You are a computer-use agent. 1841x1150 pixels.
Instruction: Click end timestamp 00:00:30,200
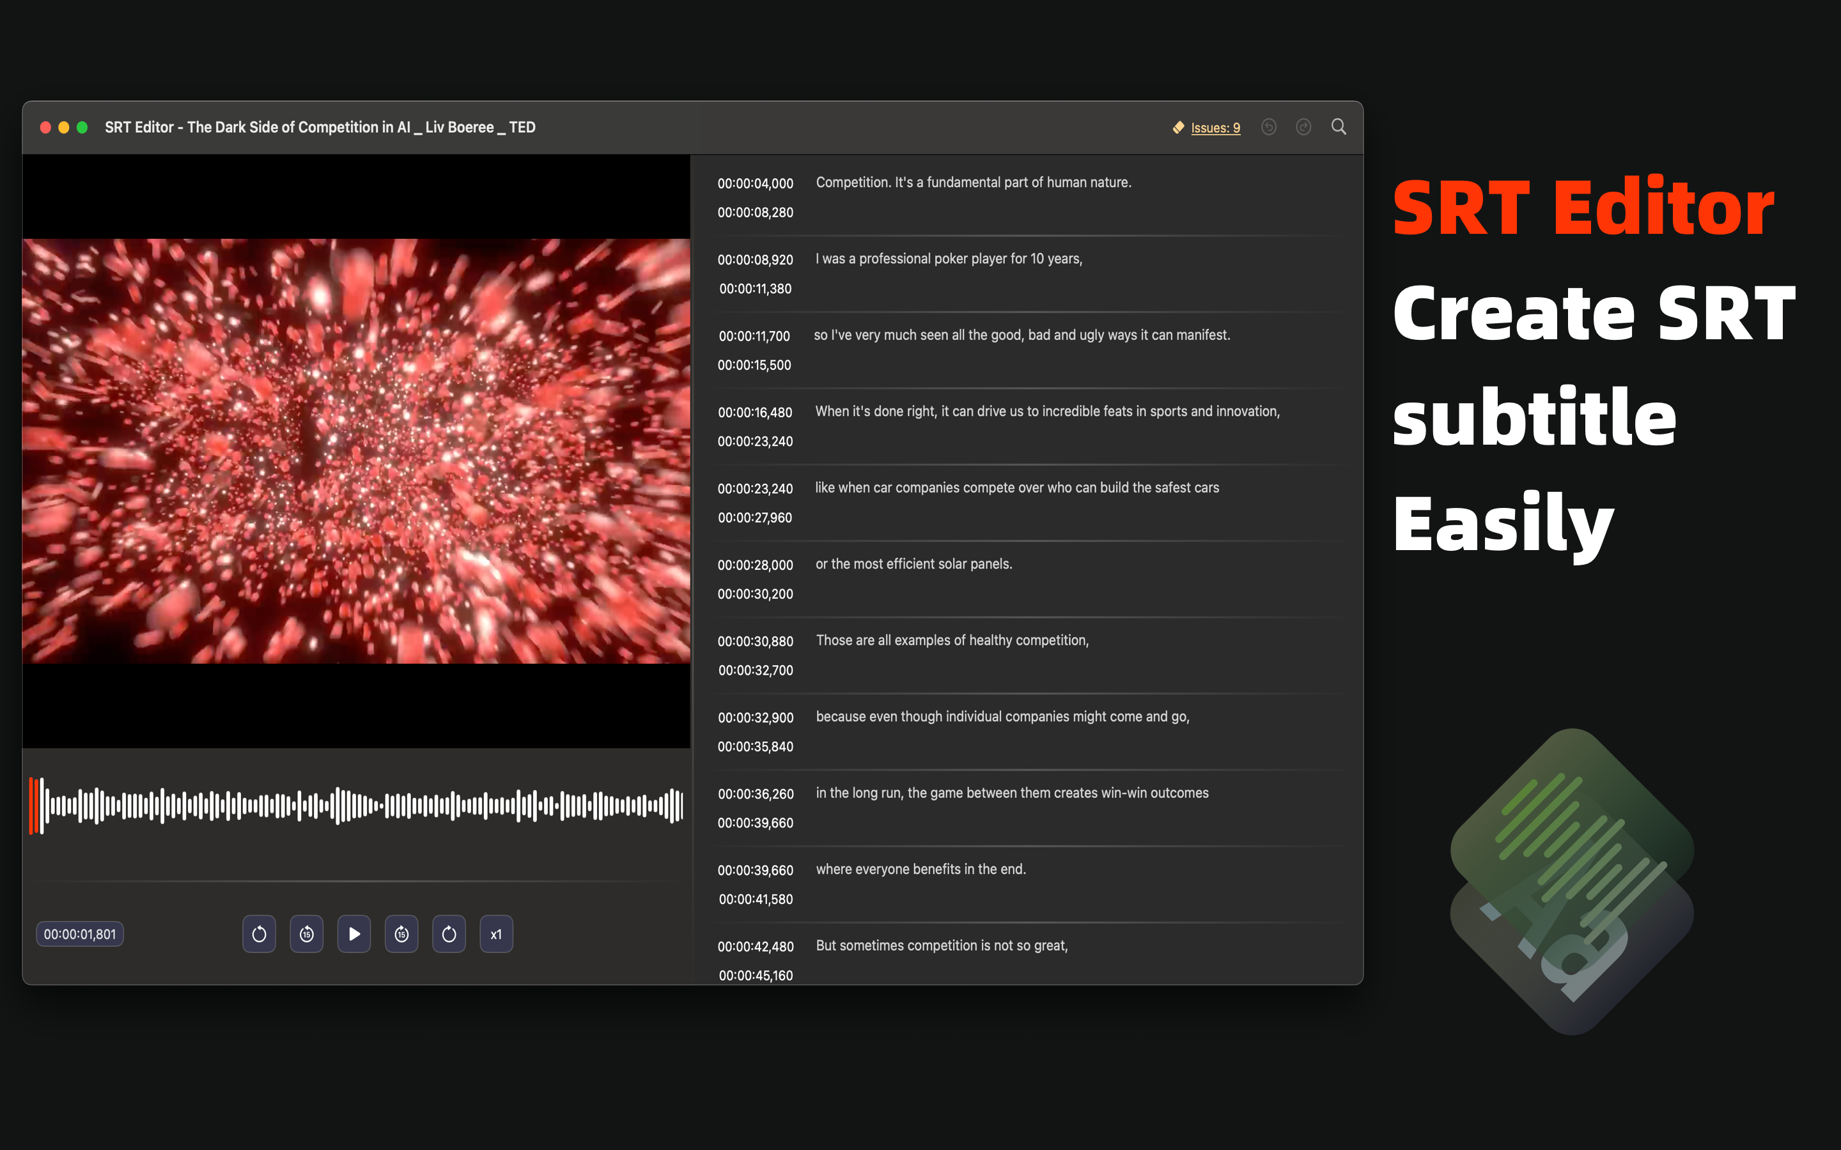point(756,594)
